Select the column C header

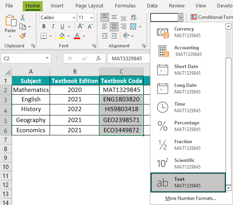[122, 72]
